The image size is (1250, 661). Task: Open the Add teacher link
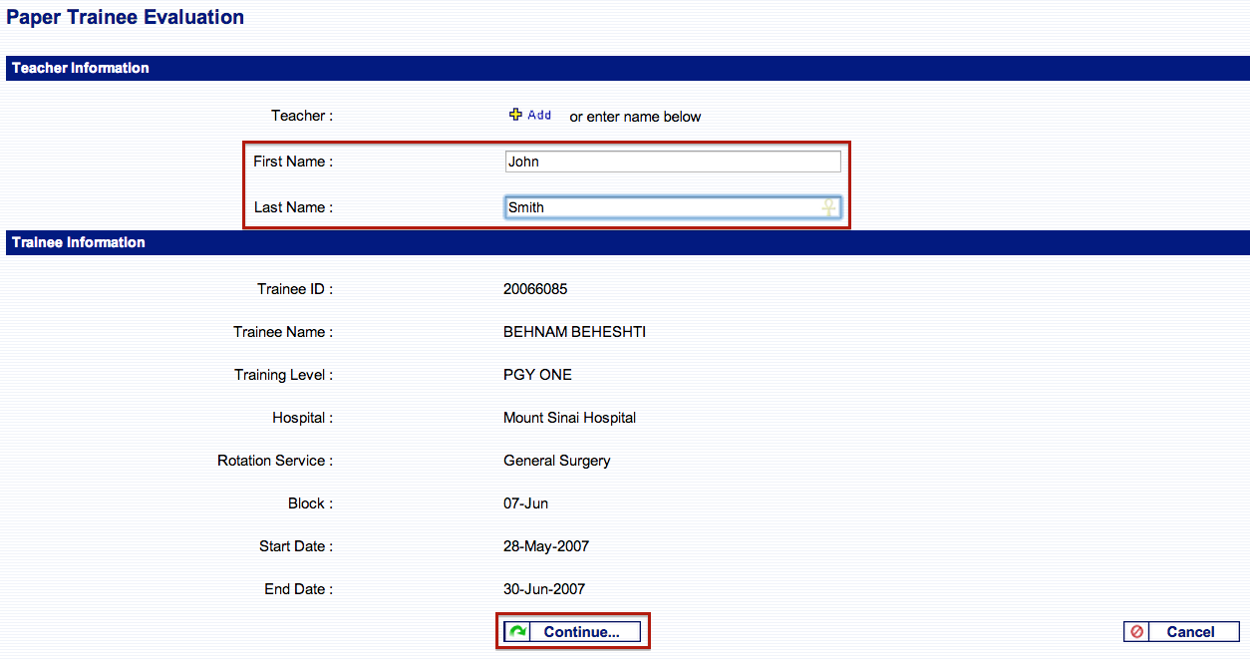click(539, 116)
